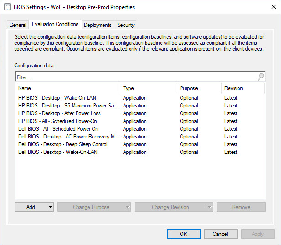Image resolution: width=281 pixels, height=245 pixels.
Task: Click the Evaluation Conditions tab
Action: point(55,24)
